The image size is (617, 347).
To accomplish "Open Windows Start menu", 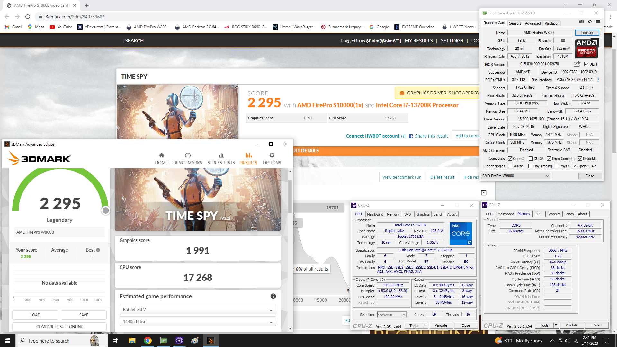I will pos(8,341).
